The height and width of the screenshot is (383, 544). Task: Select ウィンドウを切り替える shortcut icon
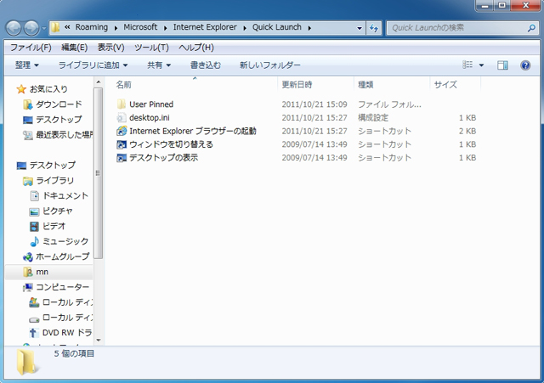122,144
